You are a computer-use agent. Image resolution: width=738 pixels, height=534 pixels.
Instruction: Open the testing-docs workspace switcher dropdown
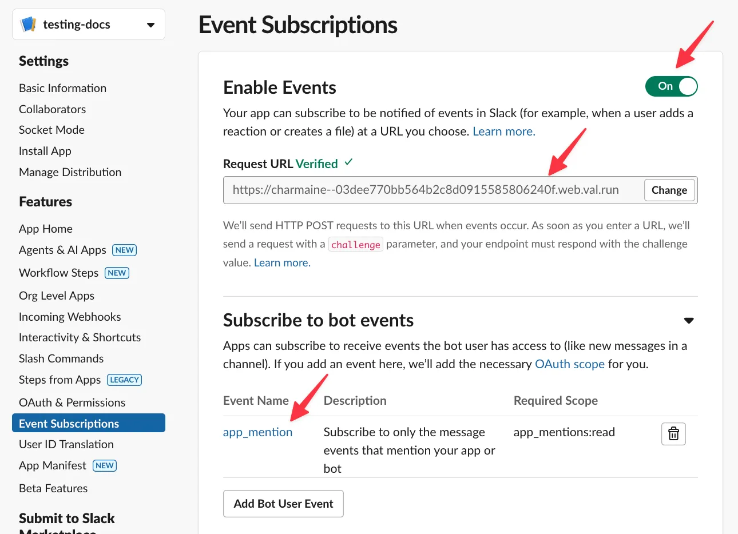[150, 25]
